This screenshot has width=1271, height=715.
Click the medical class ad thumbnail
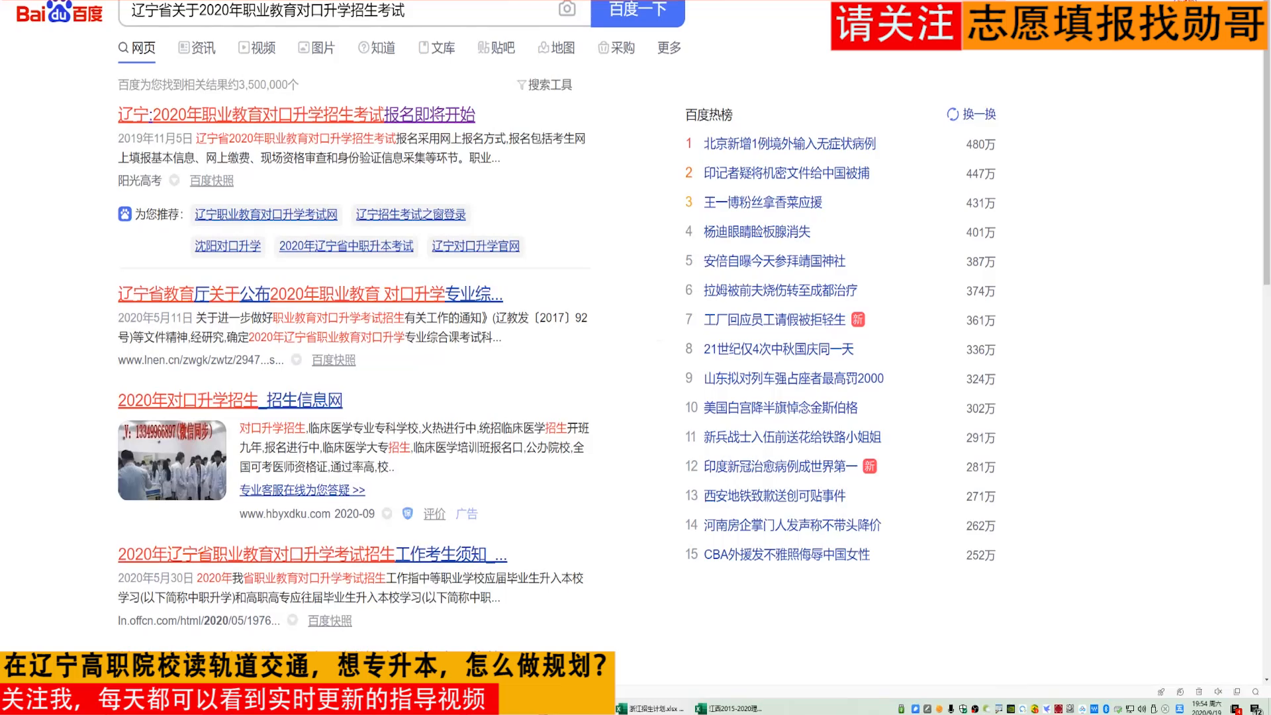point(172,460)
